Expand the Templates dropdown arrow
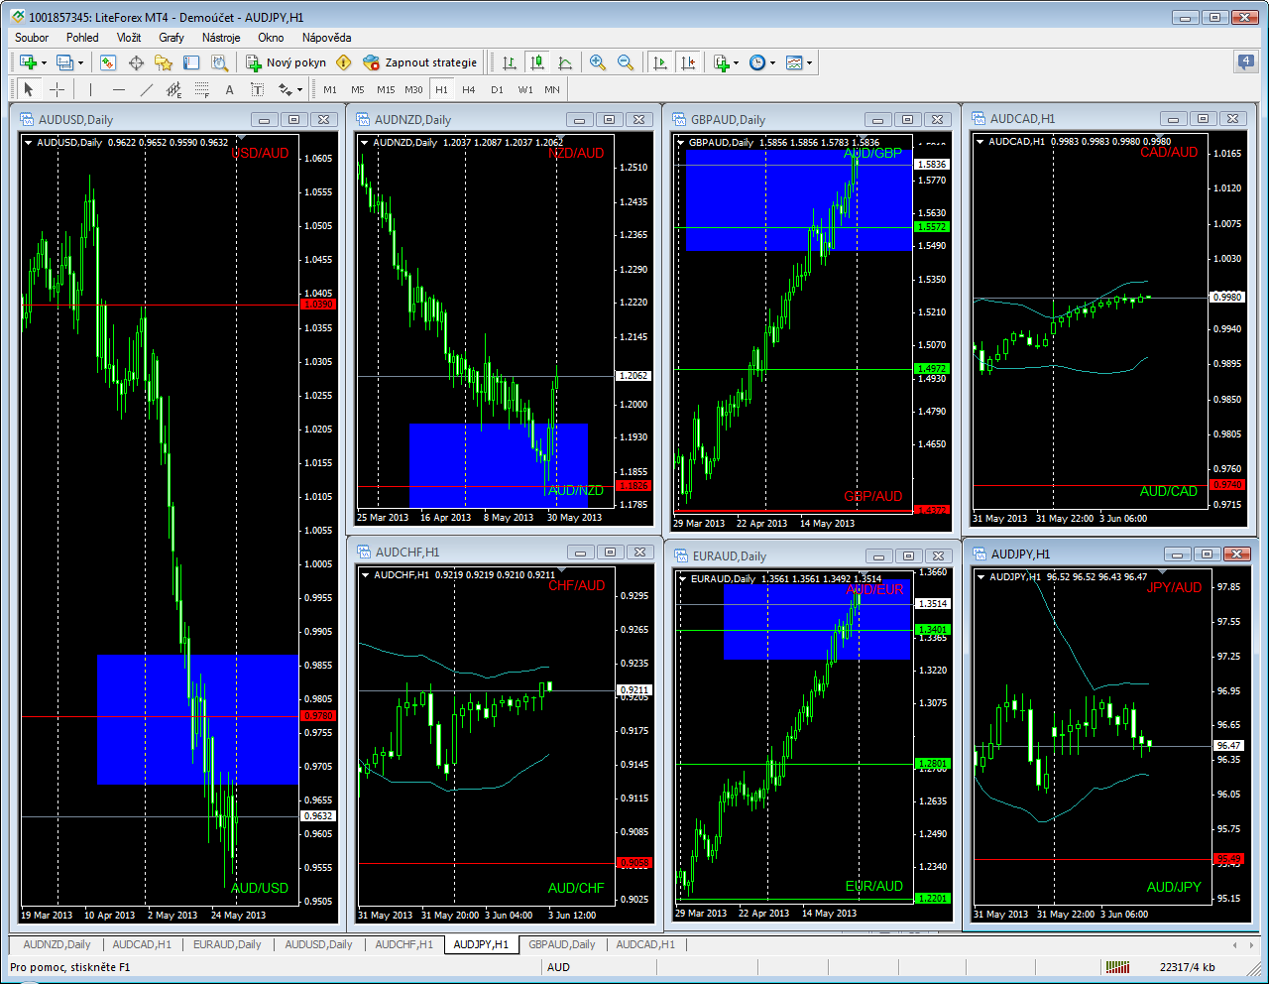This screenshot has height=984, width=1269. pos(809,63)
